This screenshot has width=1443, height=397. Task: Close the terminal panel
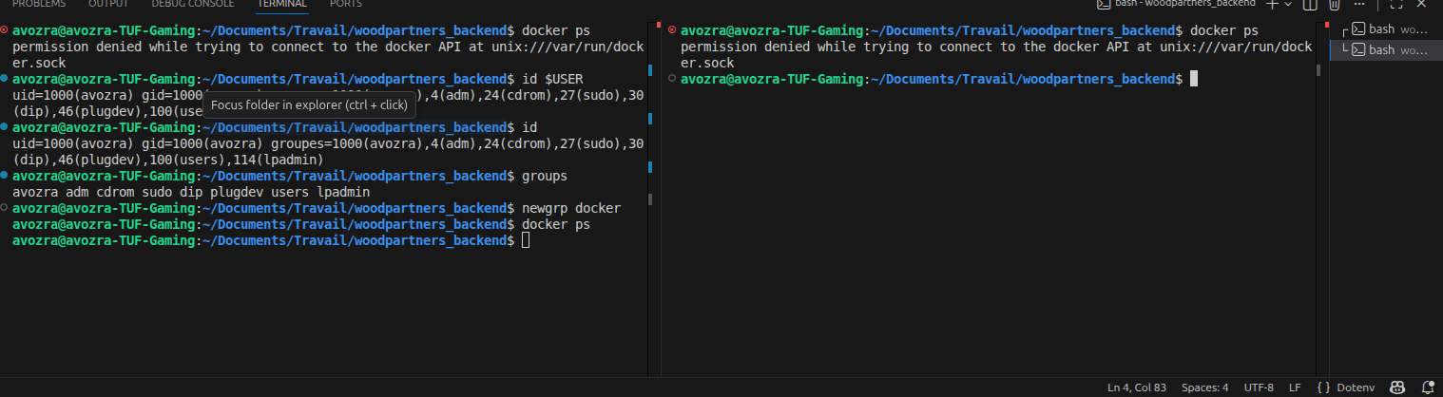[x=1421, y=4]
